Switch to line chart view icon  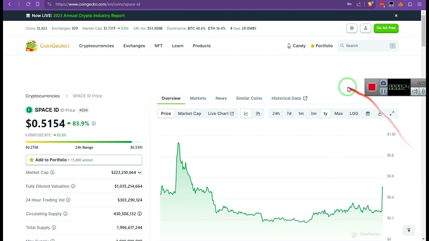(x=246, y=113)
